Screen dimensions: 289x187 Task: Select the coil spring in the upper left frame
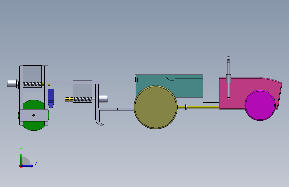point(32,84)
